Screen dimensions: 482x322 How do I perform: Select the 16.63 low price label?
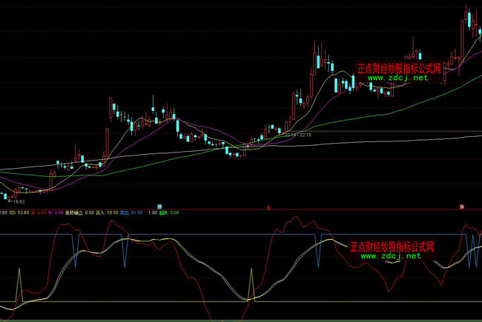tap(16, 201)
